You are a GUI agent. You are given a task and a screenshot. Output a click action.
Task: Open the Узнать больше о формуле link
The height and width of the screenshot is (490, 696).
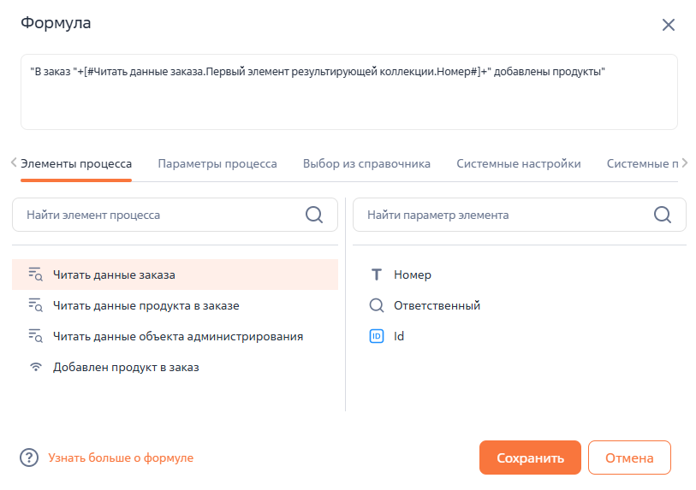121,458
